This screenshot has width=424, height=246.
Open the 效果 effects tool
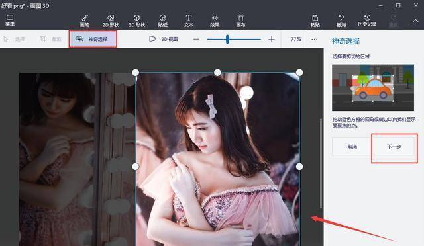(x=215, y=20)
